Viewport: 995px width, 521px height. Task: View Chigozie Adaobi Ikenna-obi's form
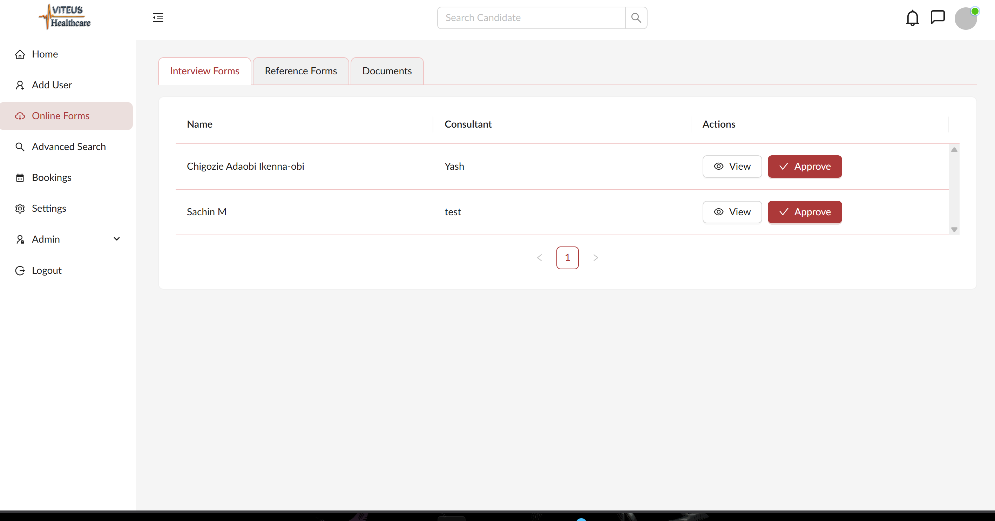click(732, 167)
